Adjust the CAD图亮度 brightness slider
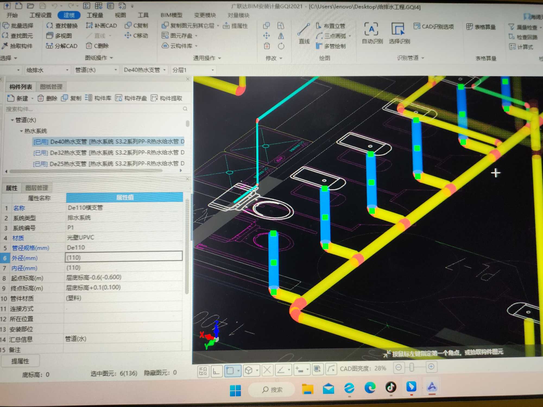 (x=412, y=367)
